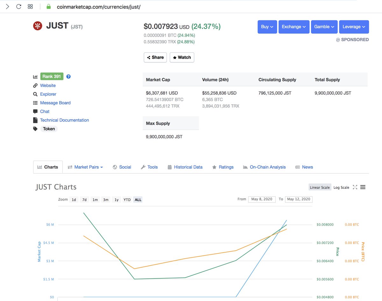Click the $6,307,681 USD market cap value

[x=162, y=93]
